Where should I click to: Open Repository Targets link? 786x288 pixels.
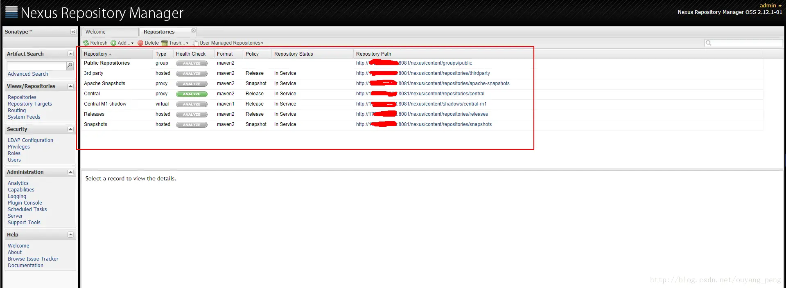click(x=30, y=104)
